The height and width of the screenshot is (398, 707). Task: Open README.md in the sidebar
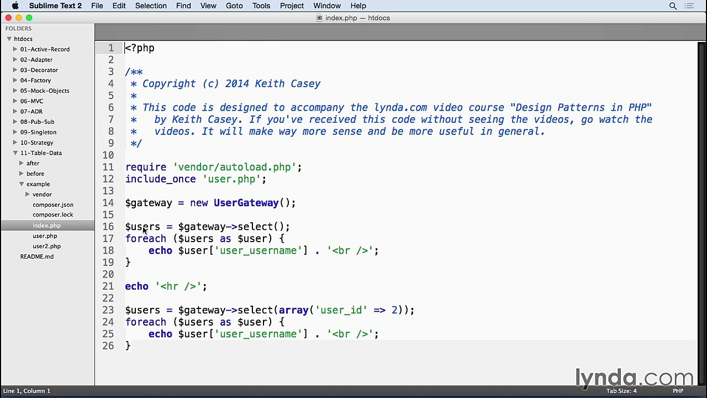tap(37, 256)
